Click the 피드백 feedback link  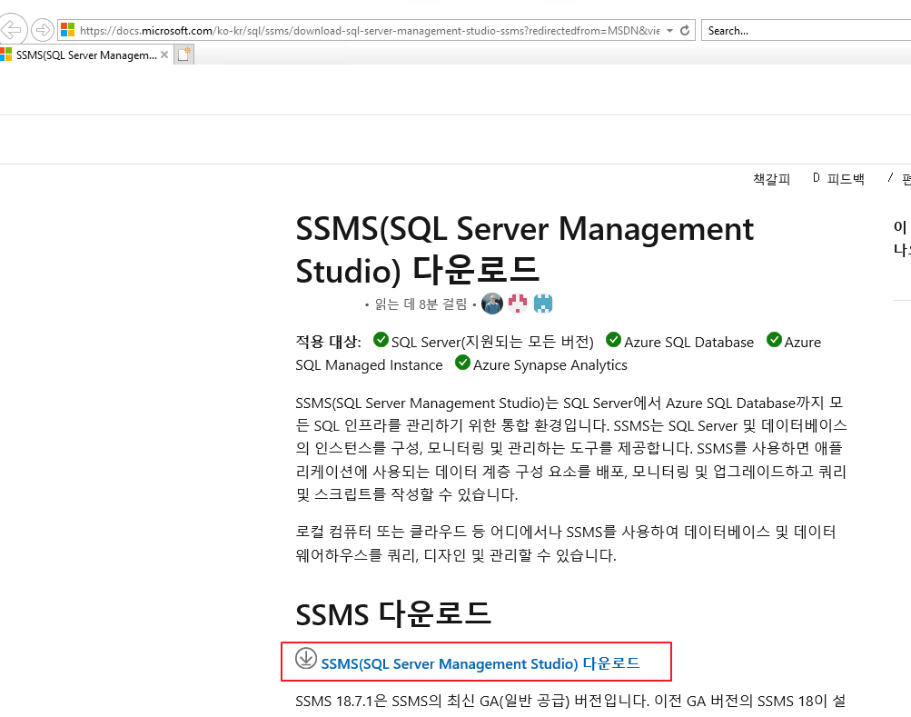click(x=844, y=178)
